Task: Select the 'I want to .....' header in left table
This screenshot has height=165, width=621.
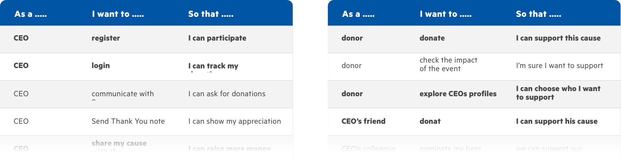Action: tap(118, 14)
